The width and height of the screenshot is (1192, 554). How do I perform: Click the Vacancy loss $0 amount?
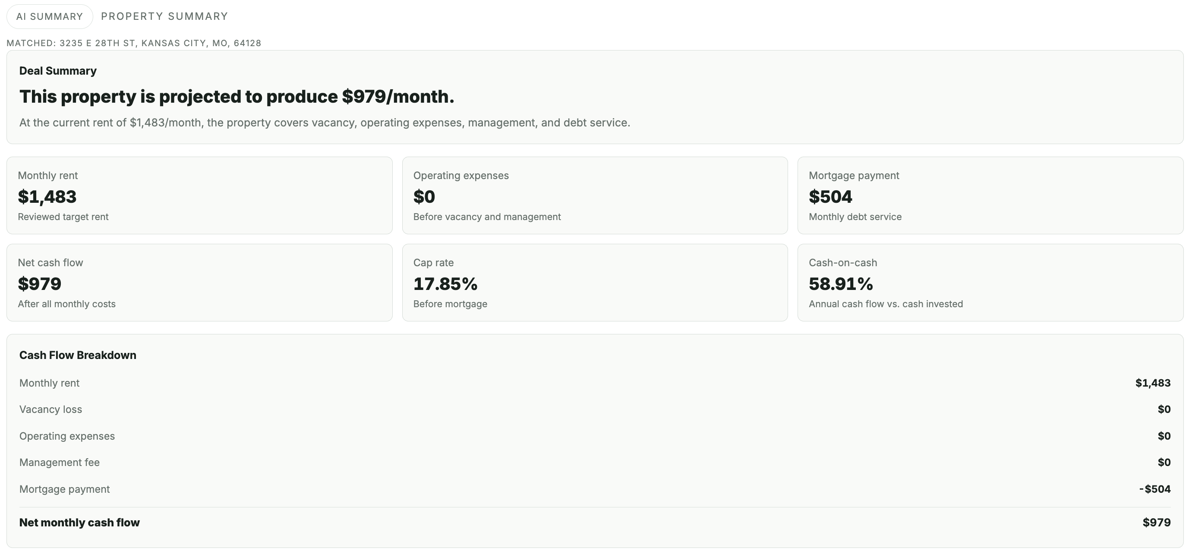tap(1164, 409)
